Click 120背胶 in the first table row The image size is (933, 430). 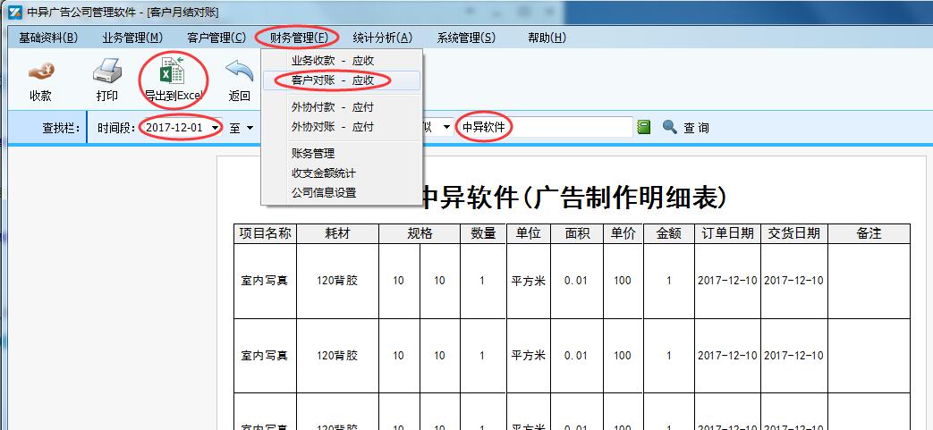pos(337,280)
